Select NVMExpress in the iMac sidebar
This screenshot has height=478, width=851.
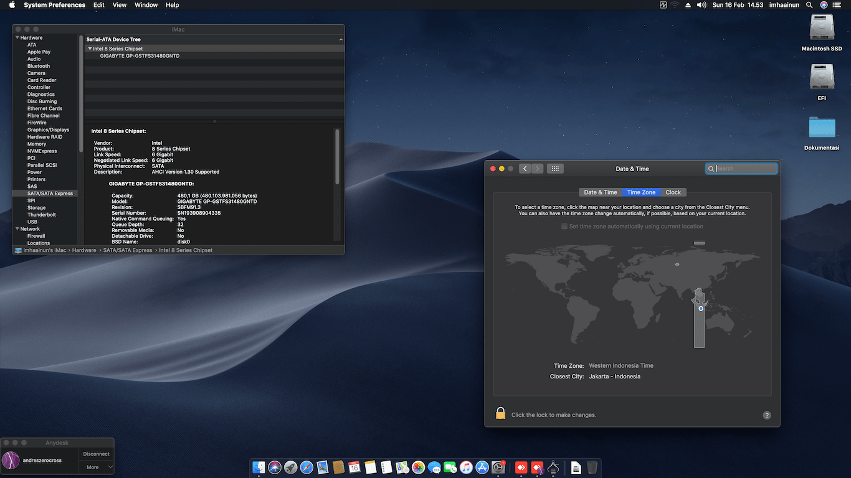click(x=42, y=151)
